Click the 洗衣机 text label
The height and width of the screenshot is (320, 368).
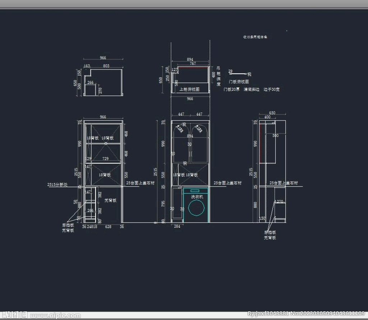coord(197,197)
